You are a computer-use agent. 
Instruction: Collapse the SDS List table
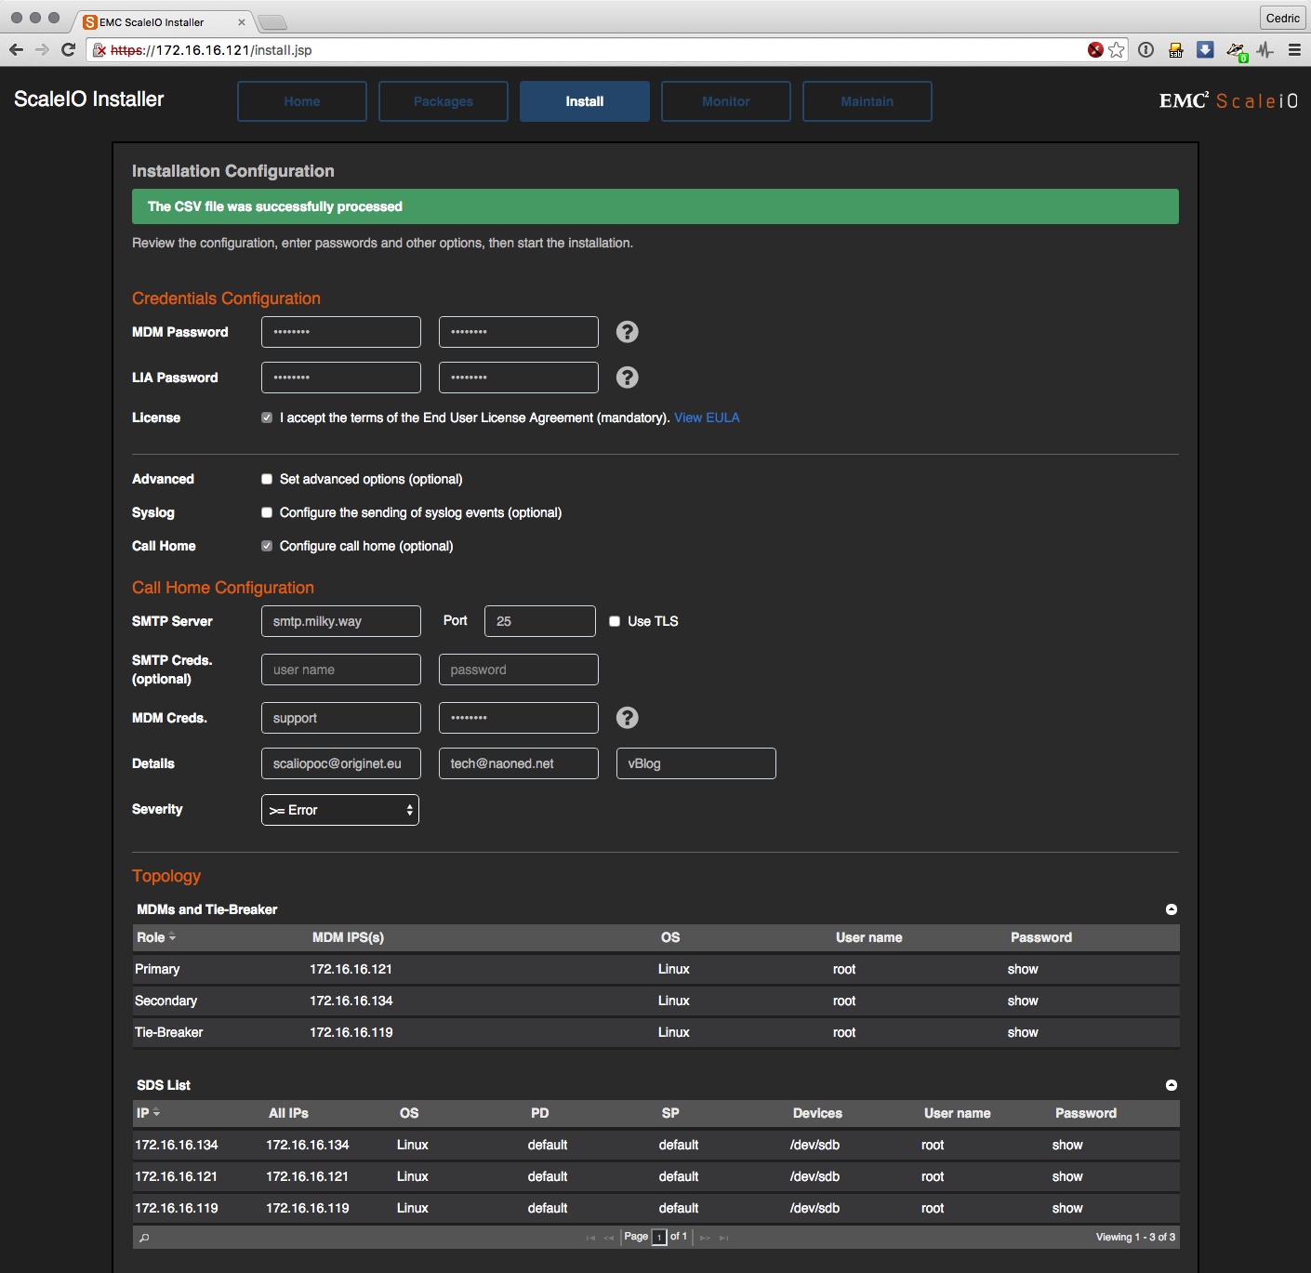pyautogui.click(x=1172, y=1085)
